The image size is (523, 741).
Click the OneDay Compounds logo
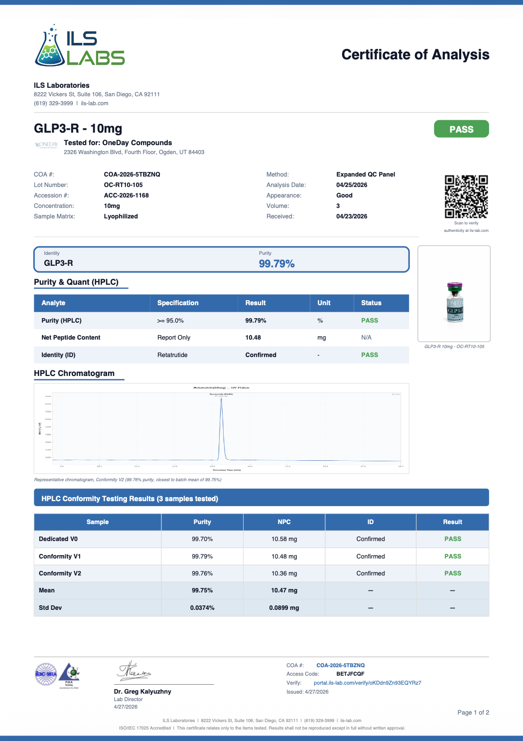coord(46,145)
